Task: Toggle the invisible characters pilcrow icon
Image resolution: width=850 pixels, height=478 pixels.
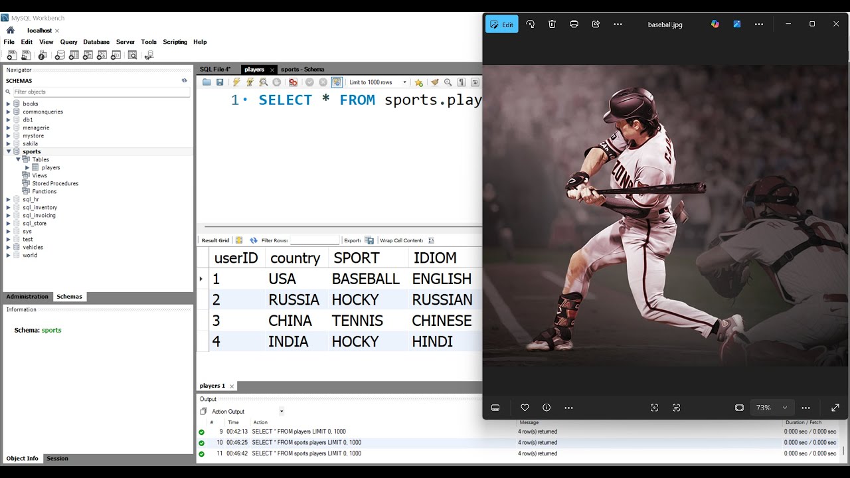Action: tap(462, 82)
